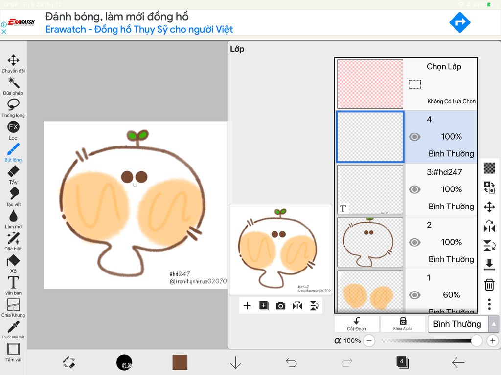The width and height of the screenshot is (501, 375).
Task: Toggle Cắt Đoạn clipping
Action: pyautogui.click(x=357, y=324)
